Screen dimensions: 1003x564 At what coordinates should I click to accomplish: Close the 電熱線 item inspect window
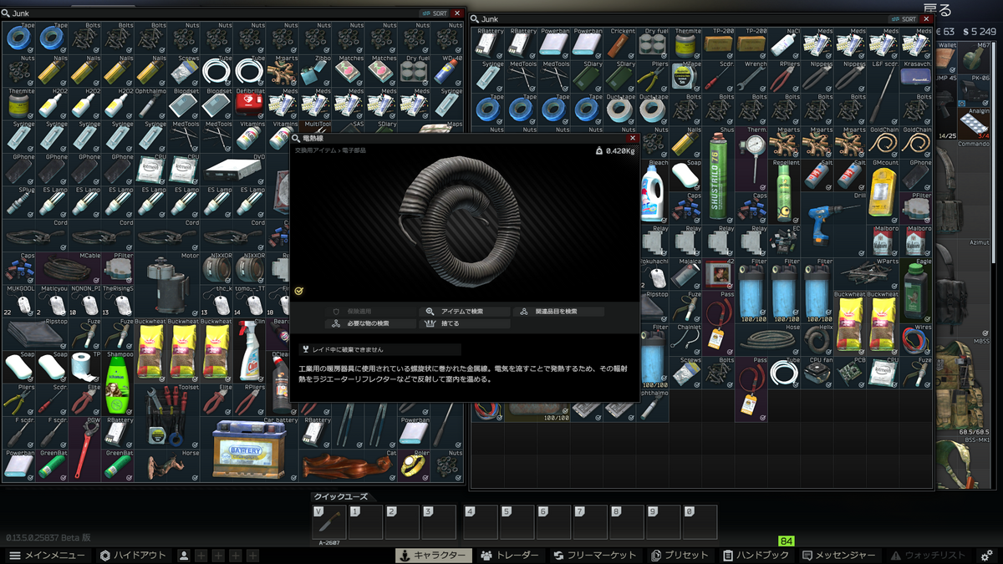(x=633, y=138)
